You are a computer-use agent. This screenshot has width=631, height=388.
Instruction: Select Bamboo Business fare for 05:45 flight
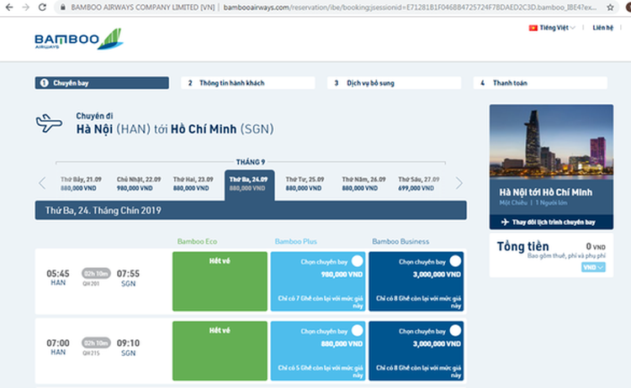click(455, 261)
